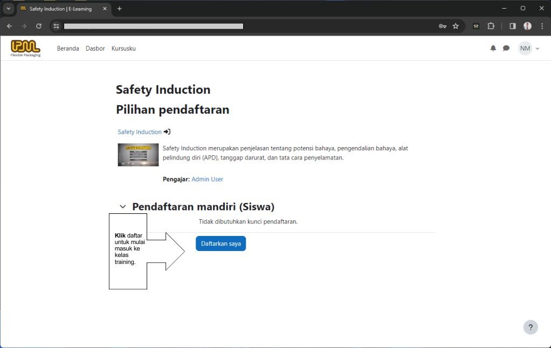Screen dimensions: 551x348
Task: Open the tab search dropdown arrow
Action: point(8,9)
